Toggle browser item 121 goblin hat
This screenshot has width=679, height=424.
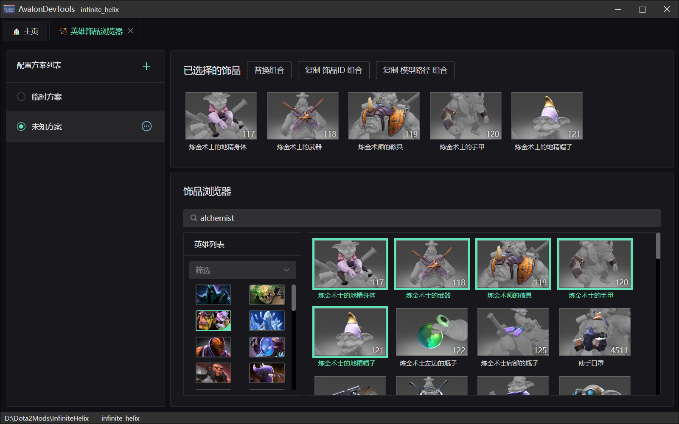click(x=350, y=332)
